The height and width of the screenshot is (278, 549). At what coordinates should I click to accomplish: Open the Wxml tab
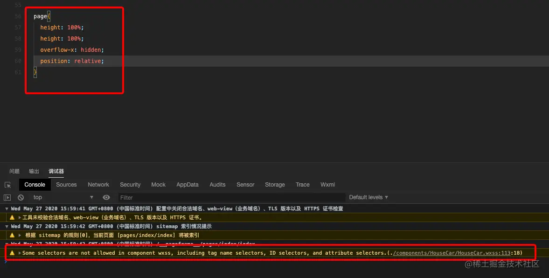click(328, 185)
